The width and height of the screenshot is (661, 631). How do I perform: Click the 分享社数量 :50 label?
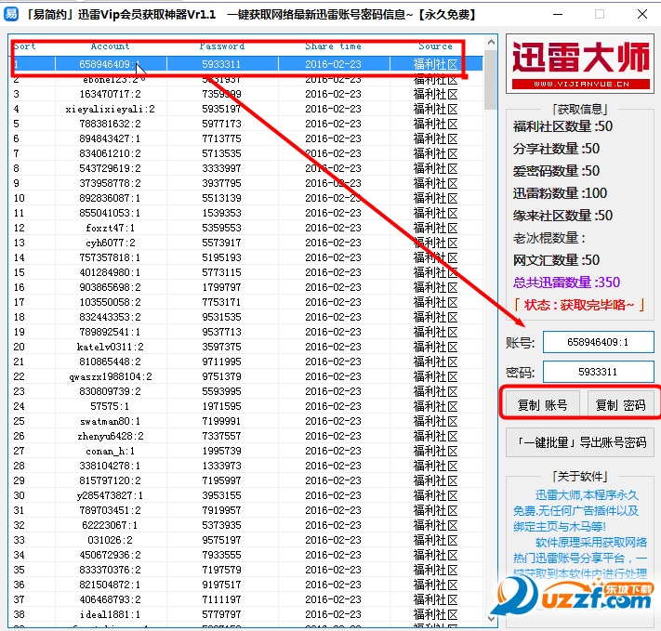pyautogui.click(x=556, y=149)
